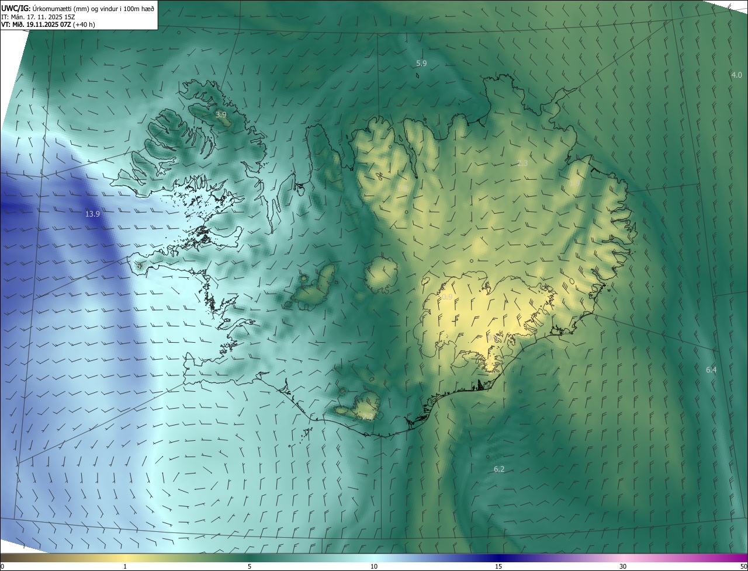Click the initial time 'IT: Mán. 17. 11. 2025 15Z'

[x=39, y=17]
